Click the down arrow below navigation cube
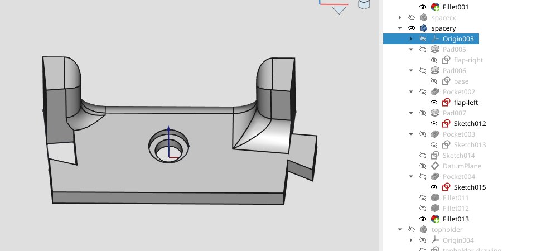The image size is (551, 251). point(339,10)
